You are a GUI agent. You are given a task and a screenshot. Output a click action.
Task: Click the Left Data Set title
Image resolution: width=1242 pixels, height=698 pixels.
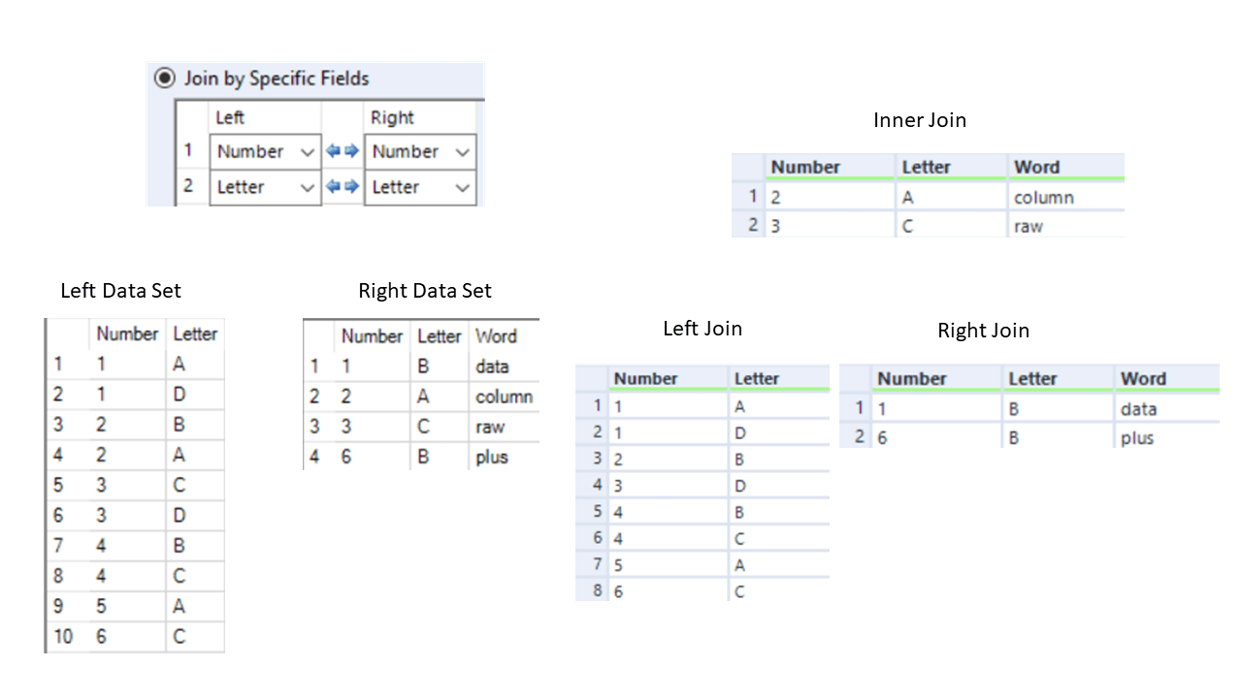(120, 290)
